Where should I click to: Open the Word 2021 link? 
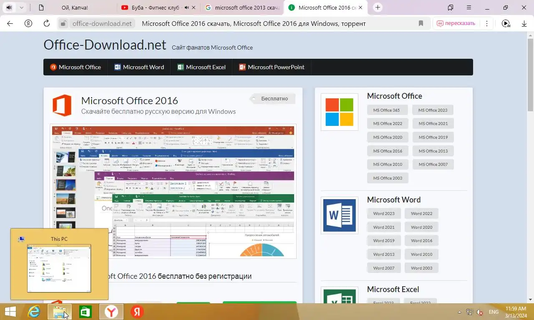pyautogui.click(x=384, y=227)
